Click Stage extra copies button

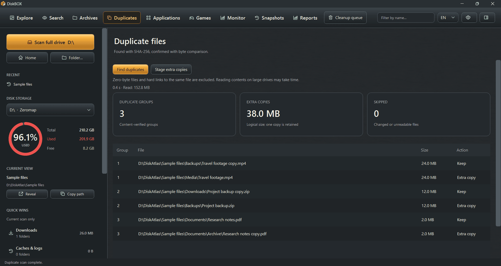tap(171, 69)
